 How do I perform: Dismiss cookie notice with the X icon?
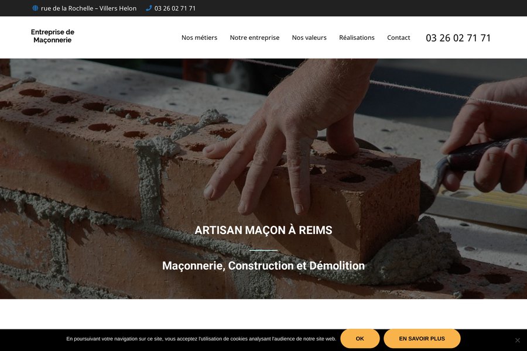coord(518,340)
